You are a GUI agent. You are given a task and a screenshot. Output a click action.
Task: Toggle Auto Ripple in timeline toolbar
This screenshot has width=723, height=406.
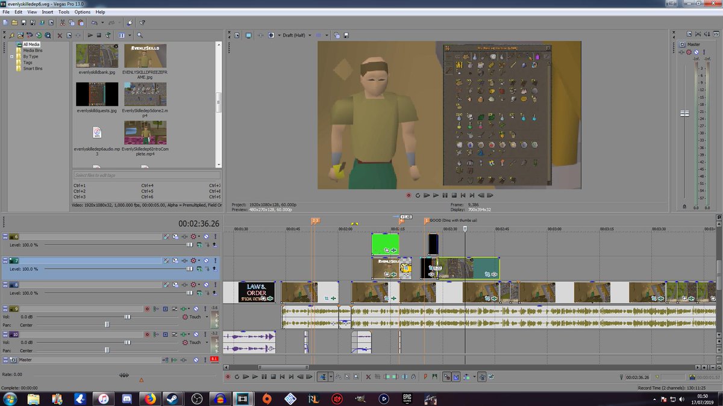(465, 377)
